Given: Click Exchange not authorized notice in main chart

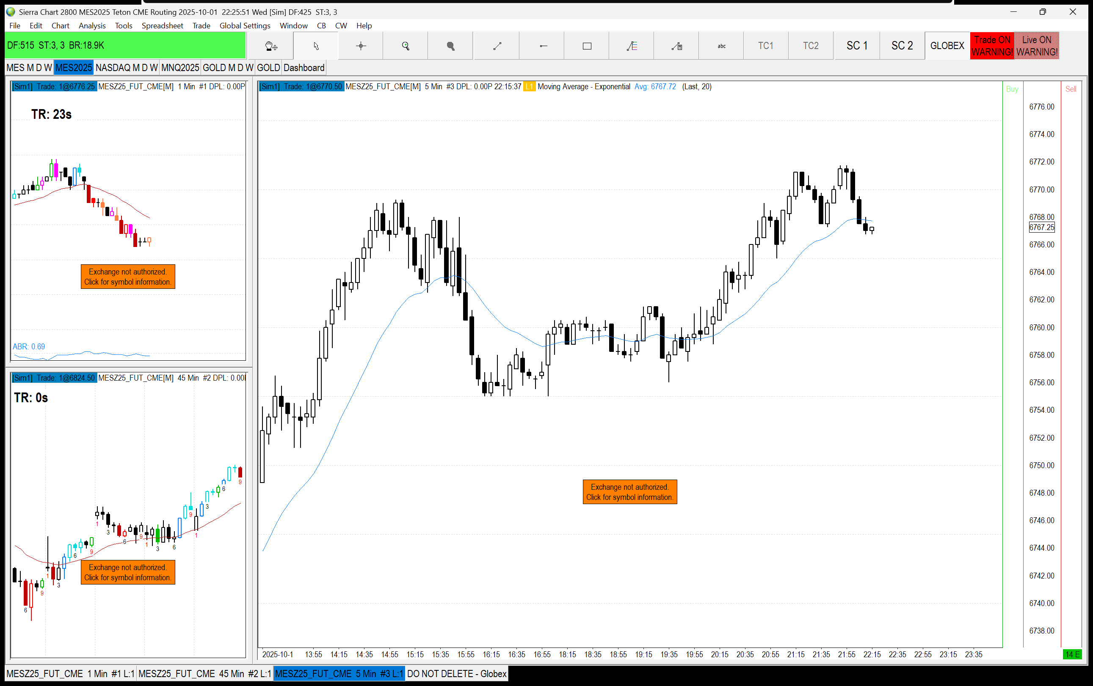Looking at the screenshot, I should tap(629, 492).
